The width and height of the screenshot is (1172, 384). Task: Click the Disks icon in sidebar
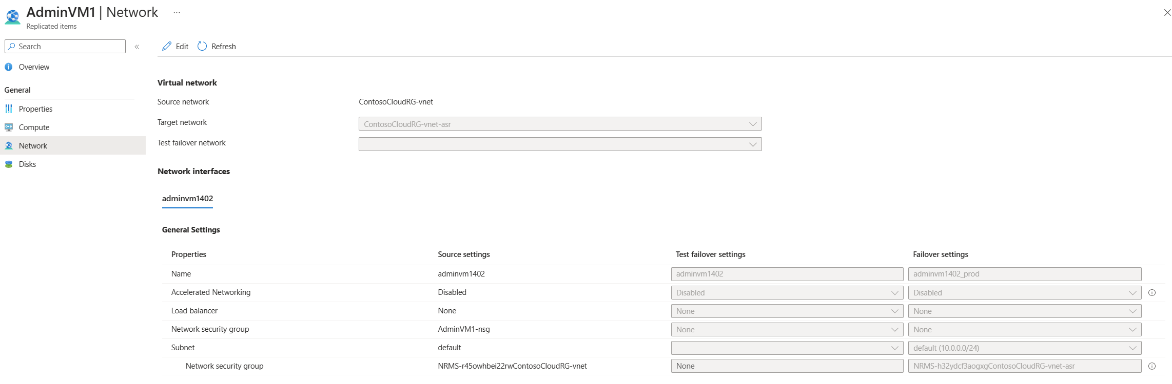pos(9,164)
